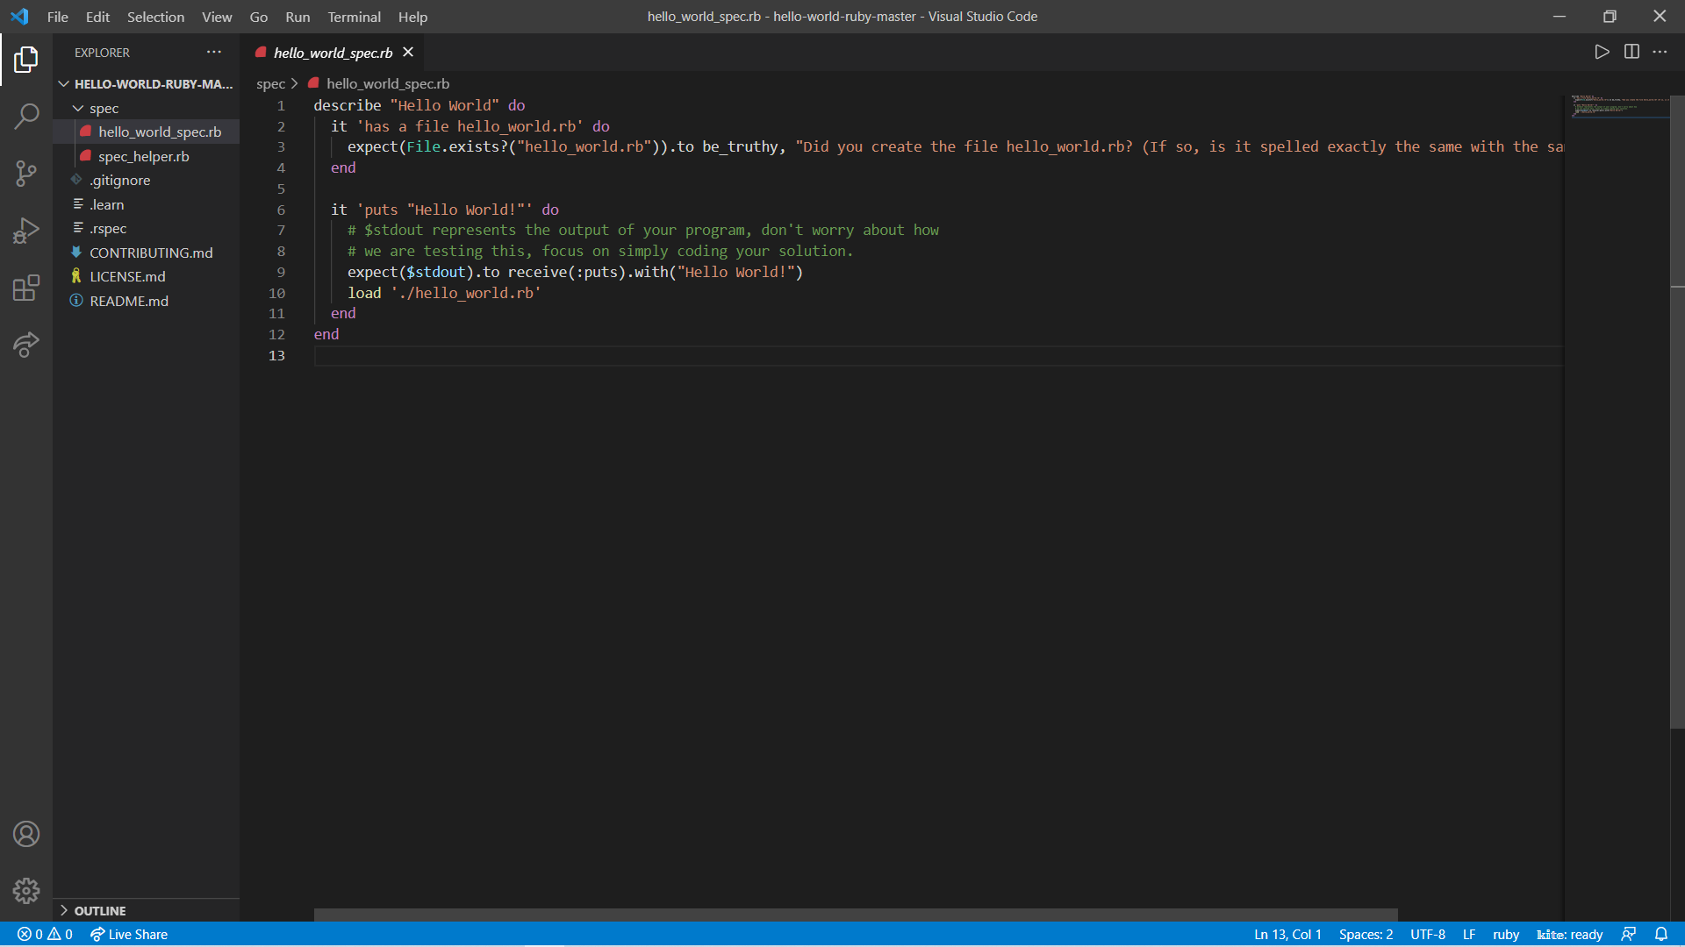Image resolution: width=1685 pixels, height=947 pixels.
Task: Open the Extensions view
Action: pos(26,288)
